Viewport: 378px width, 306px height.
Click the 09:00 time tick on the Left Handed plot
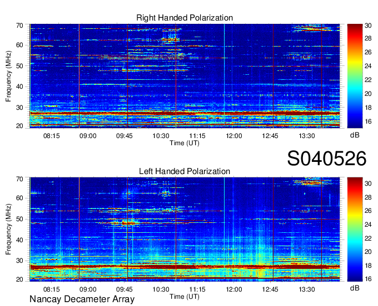click(88, 289)
